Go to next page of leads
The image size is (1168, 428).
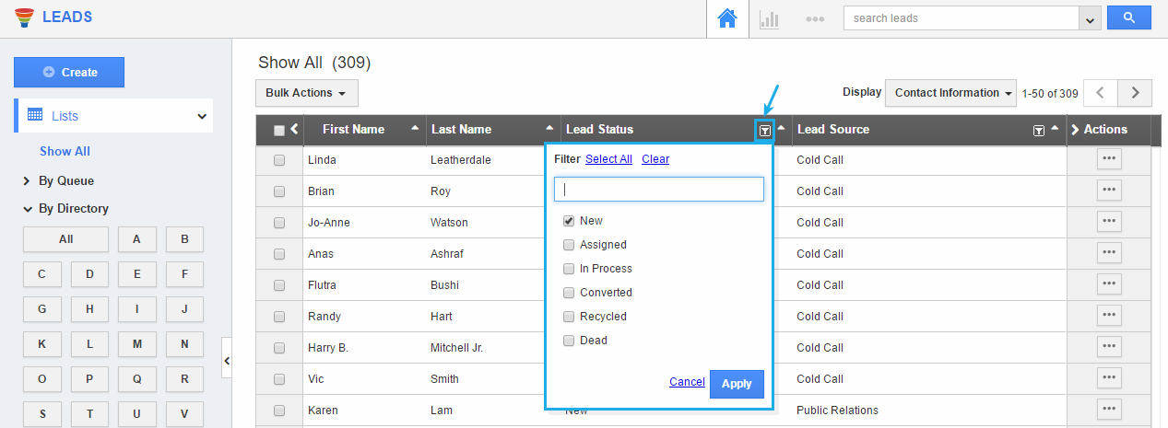[1135, 93]
